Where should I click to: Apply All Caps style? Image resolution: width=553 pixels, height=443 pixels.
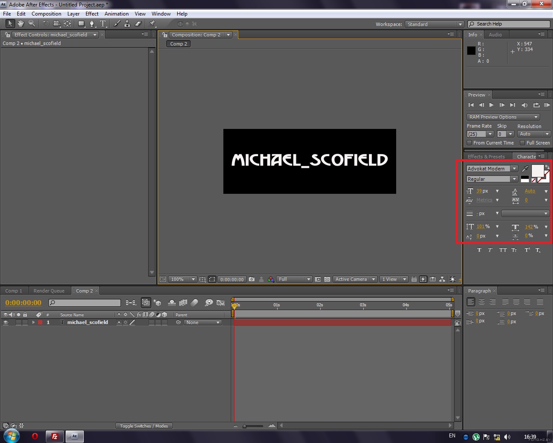click(x=503, y=250)
